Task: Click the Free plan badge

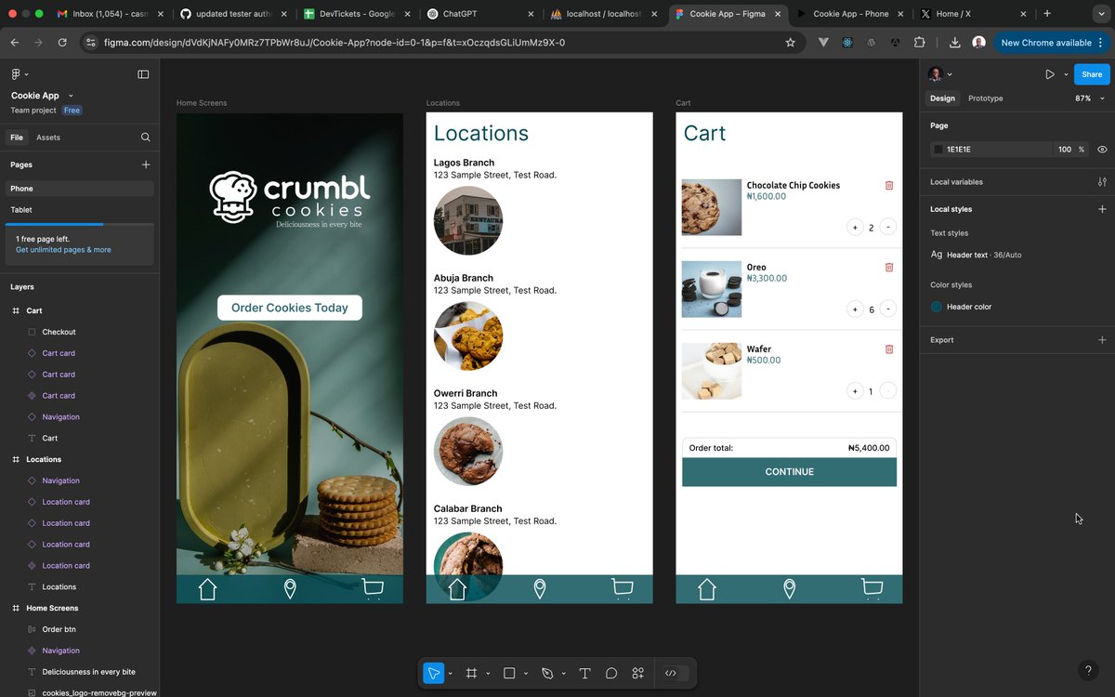Action: pos(72,111)
